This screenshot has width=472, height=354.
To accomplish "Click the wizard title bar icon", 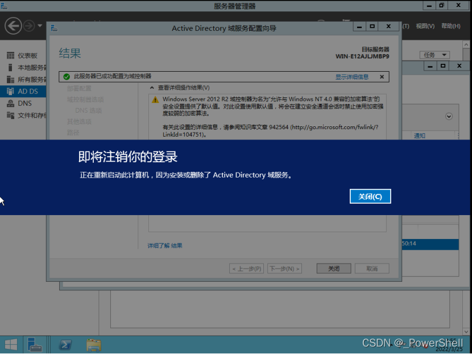I will click(x=54, y=28).
